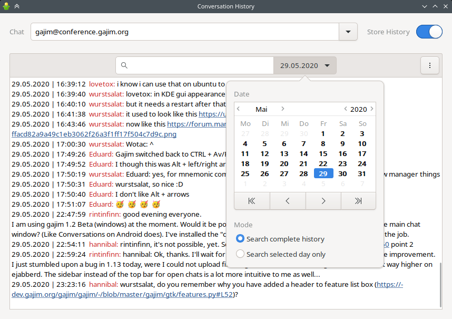Click the 2020 year label

(359, 109)
